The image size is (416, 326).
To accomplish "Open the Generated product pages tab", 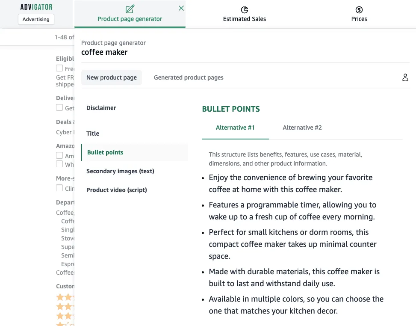I will tap(189, 77).
